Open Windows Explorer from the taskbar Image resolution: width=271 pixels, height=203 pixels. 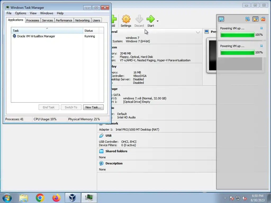24,198
